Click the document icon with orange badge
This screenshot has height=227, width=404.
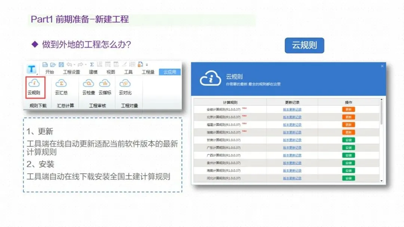140,64
